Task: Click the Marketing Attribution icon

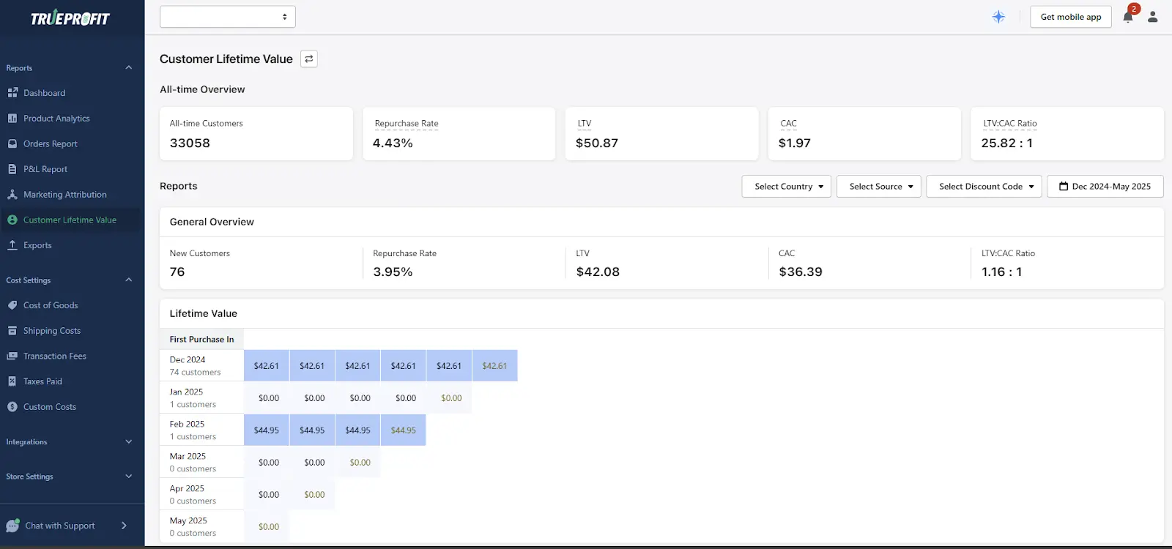Action: [12, 194]
